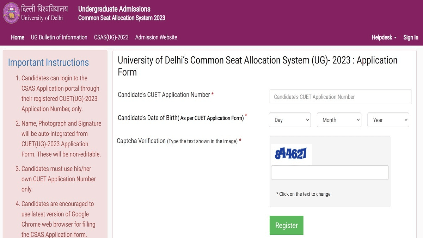Viewport: 423px width, 238px height.
Task: Expand the Helpdesk menu
Action: [384, 37]
